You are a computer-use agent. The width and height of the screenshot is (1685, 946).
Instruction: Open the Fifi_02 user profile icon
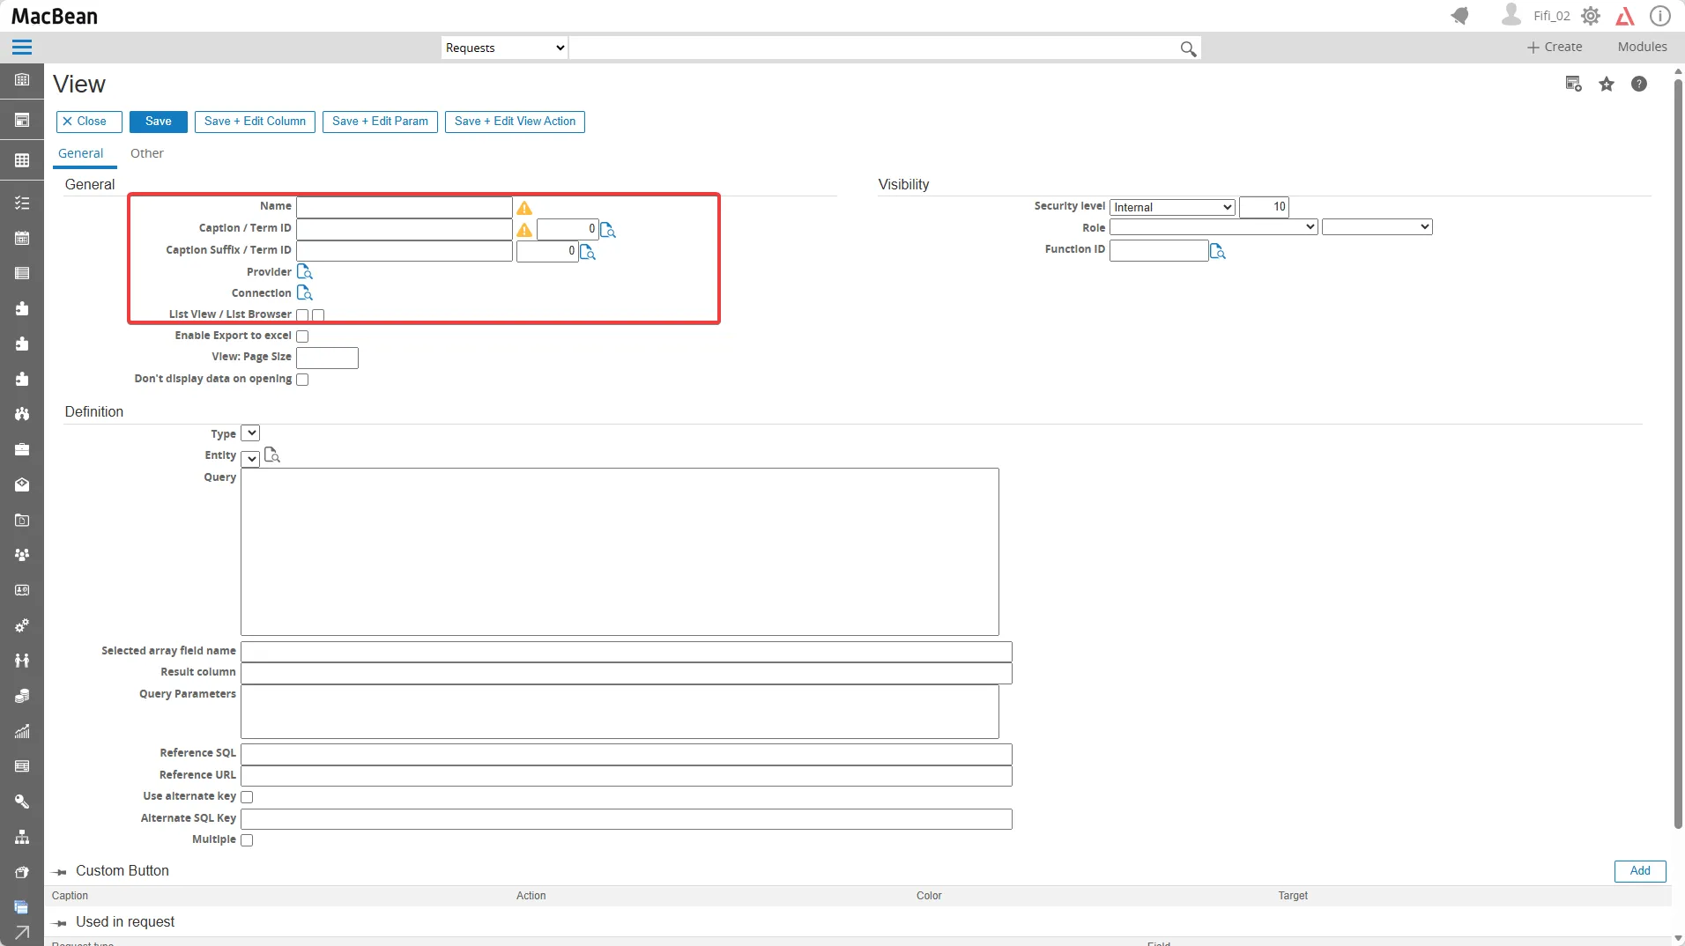(x=1511, y=15)
